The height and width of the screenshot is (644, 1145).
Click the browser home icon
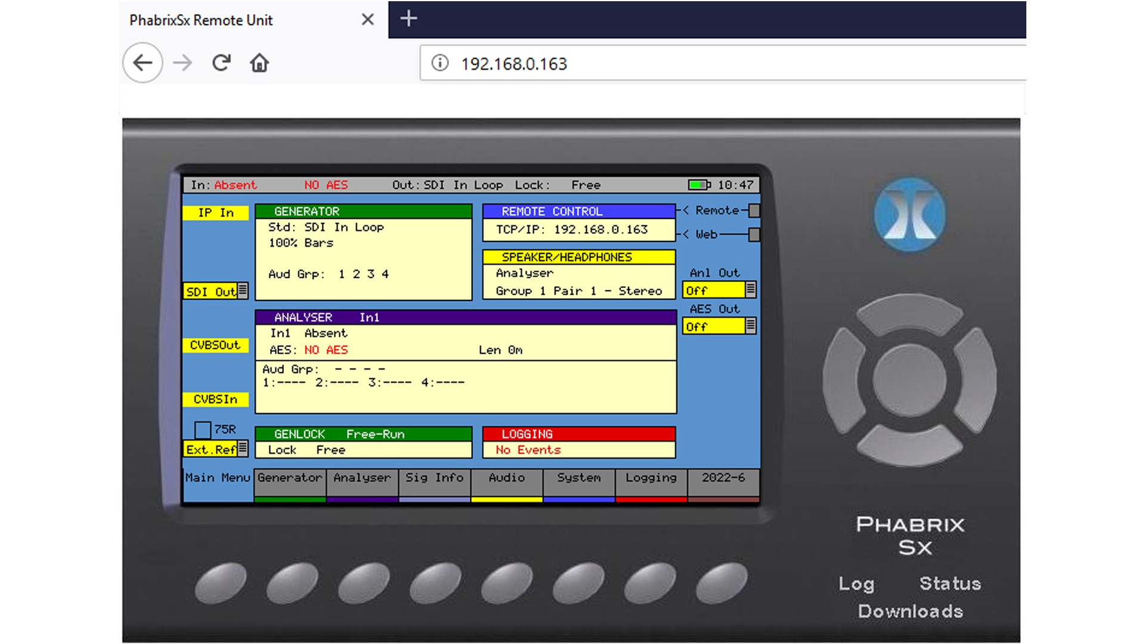click(x=260, y=63)
